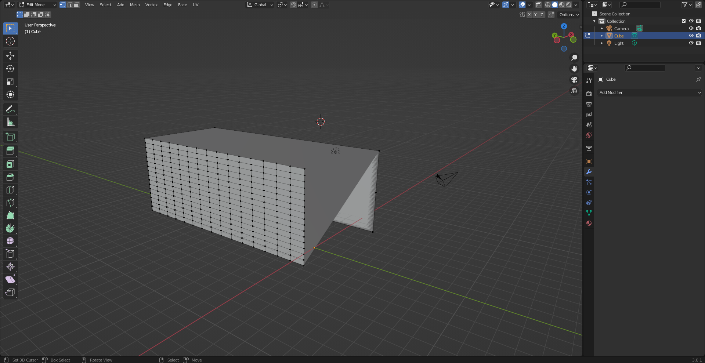The width and height of the screenshot is (705, 363).
Task: Activate the Shrink/Fatten tool
Action: (x=10, y=267)
